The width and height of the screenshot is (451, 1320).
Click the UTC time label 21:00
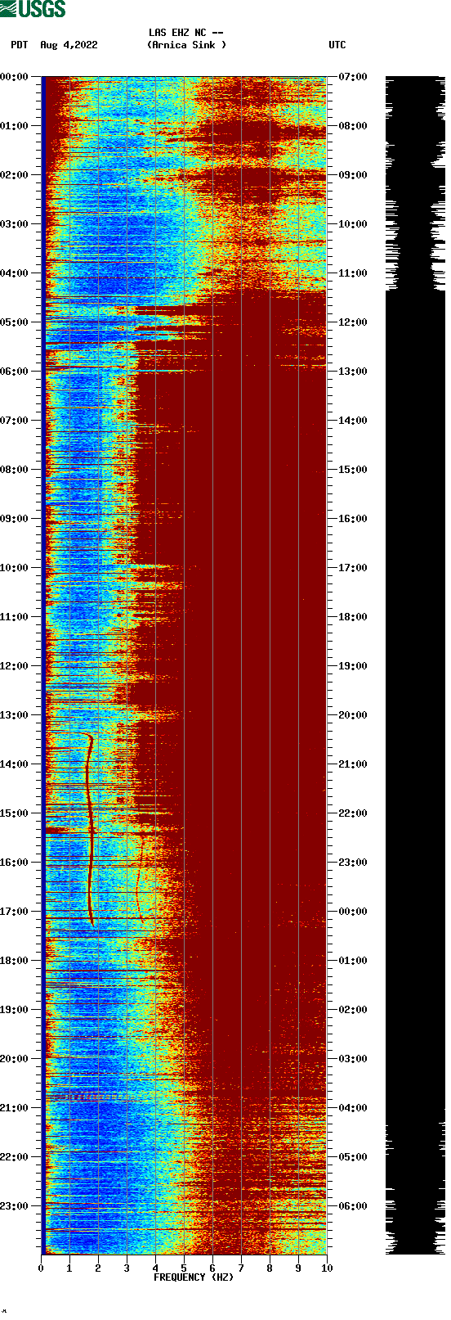(x=353, y=764)
